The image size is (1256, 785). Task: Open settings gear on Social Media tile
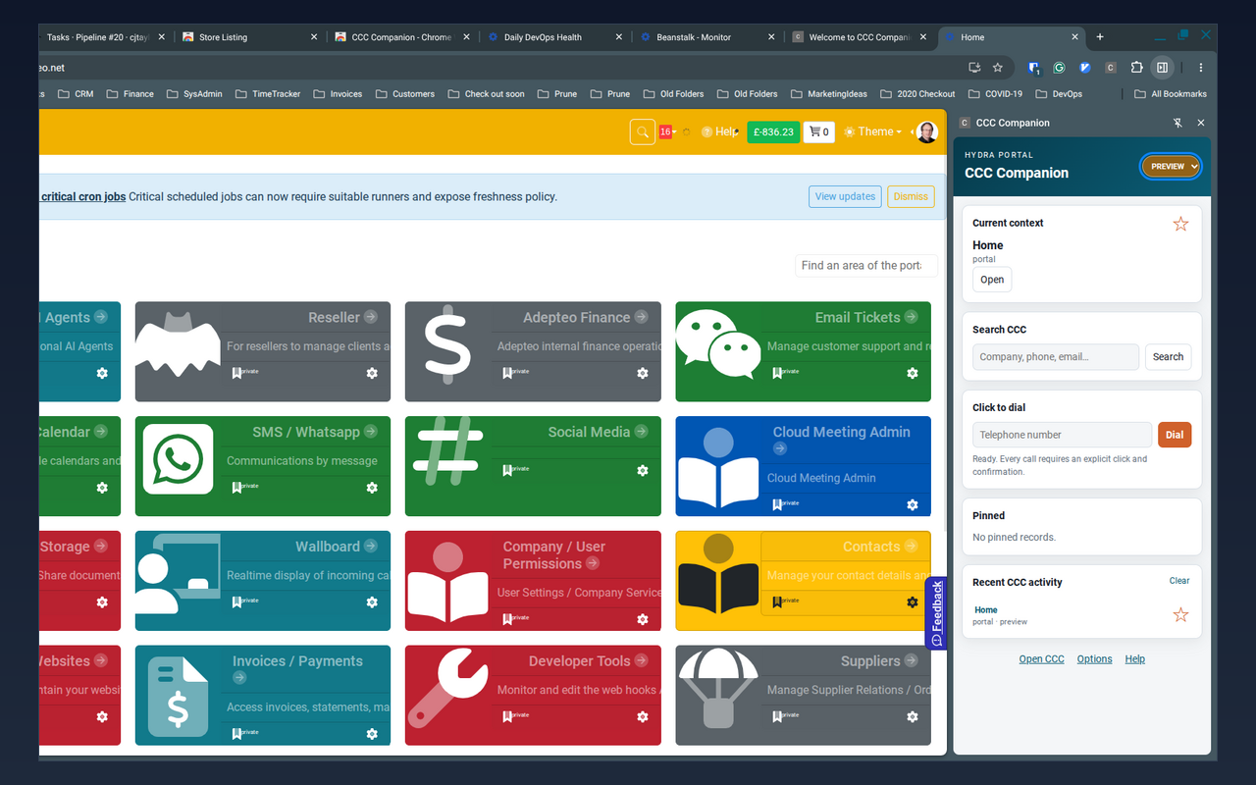coord(643,470)
